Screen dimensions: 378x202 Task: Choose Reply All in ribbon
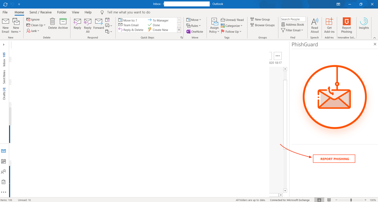pos(88,26)
